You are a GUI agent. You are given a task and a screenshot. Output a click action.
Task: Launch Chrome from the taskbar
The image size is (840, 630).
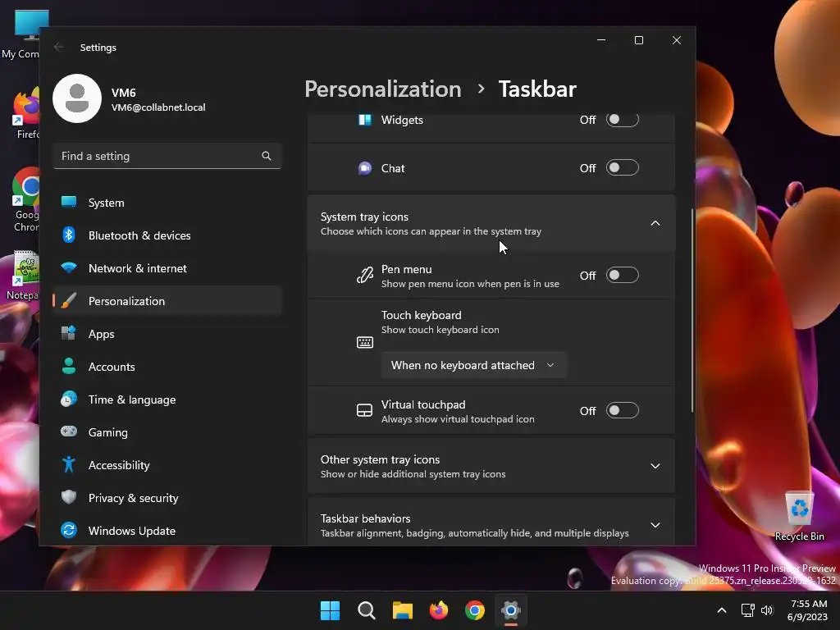coord(475,610)
